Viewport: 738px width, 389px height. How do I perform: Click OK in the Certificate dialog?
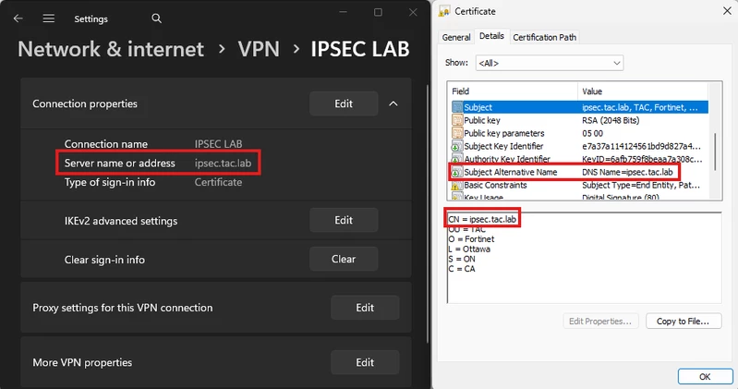(705, 376)
